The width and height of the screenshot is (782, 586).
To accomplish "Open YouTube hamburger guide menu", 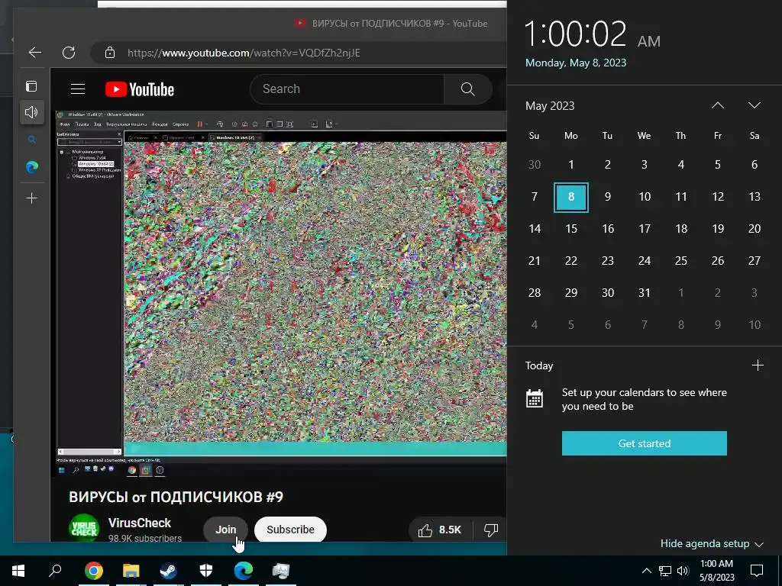I will click(78, 89).
